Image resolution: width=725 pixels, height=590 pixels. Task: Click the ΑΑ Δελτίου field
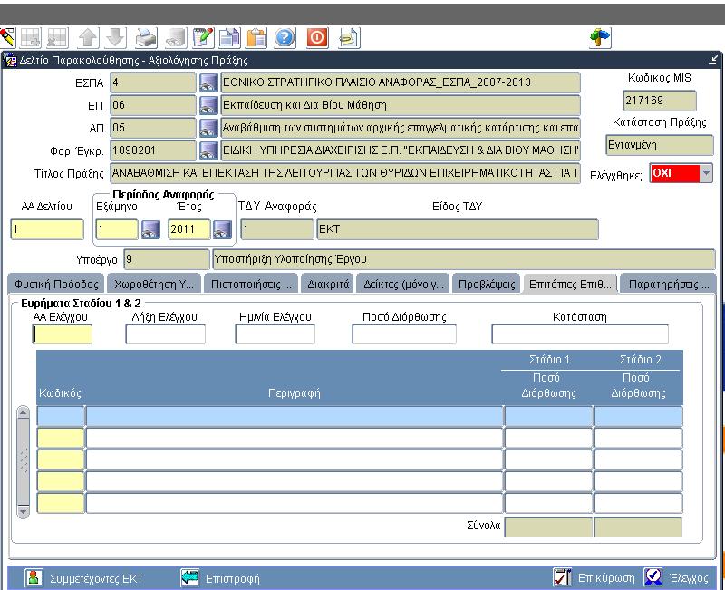(x=47, y=229)
